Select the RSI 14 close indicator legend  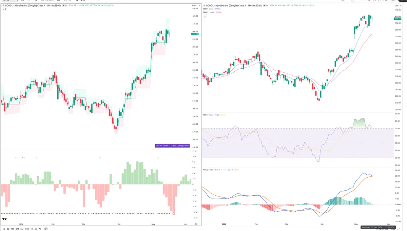pyautogui.click(x=208, y=115)
